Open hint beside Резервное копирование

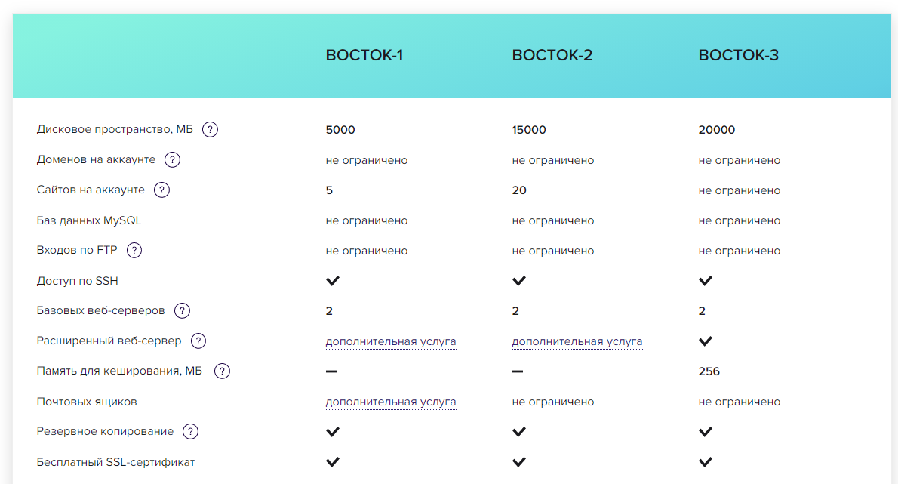pos(191,431)
